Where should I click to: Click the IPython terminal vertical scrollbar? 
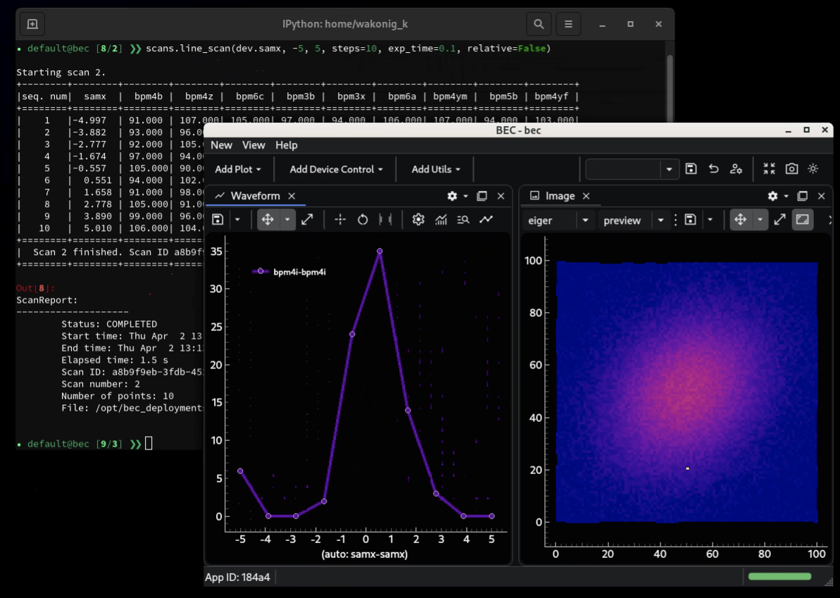[670, 89]
